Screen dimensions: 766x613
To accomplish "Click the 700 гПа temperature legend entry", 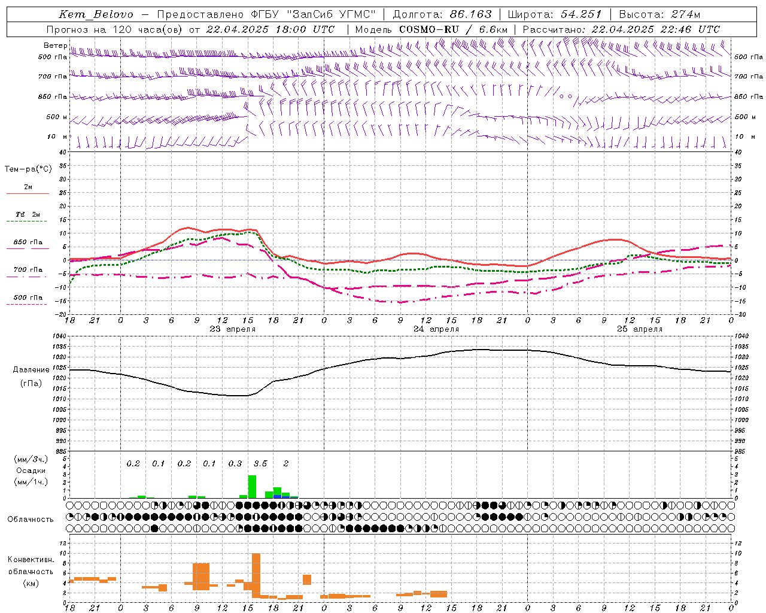I will [28, 270].
